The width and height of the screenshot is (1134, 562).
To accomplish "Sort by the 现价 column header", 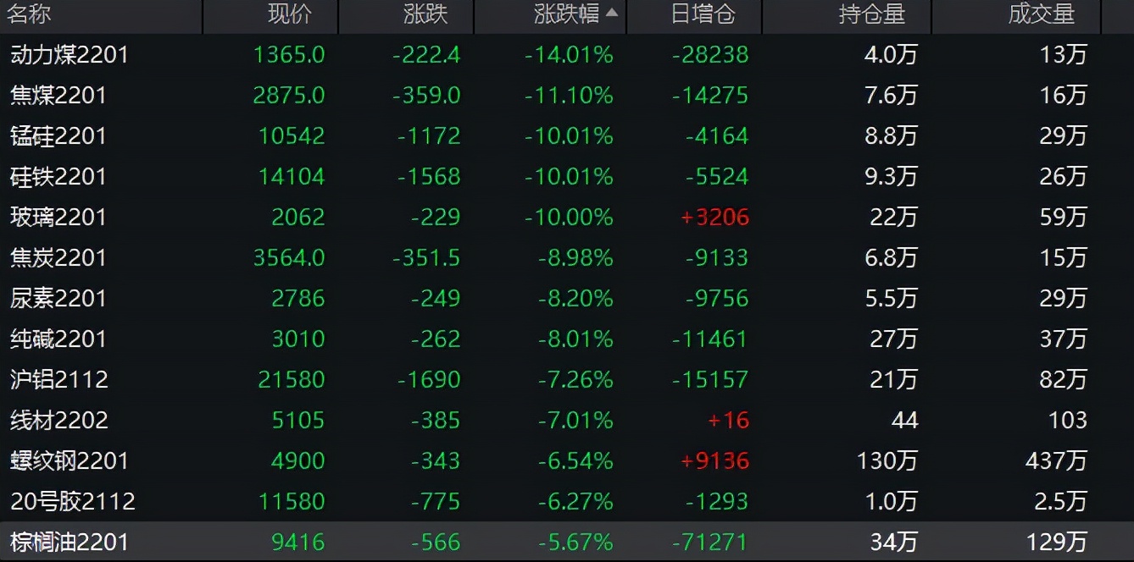I will point(290,14).
